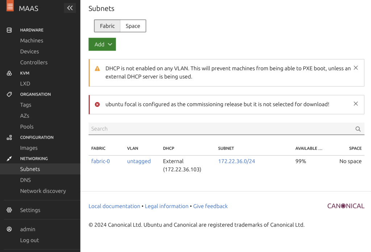Open Images under Configuration
Image resolution: width=371 pixels, height=252 pixels.
pos(29,148)
